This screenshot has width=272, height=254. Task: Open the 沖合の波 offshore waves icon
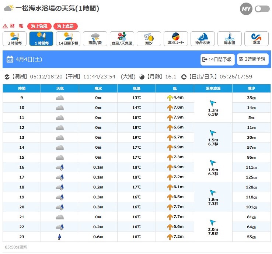(203, 39)
